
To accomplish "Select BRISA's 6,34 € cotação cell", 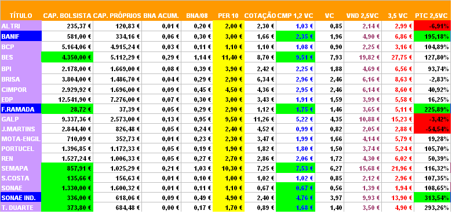I will click(260, 79).
